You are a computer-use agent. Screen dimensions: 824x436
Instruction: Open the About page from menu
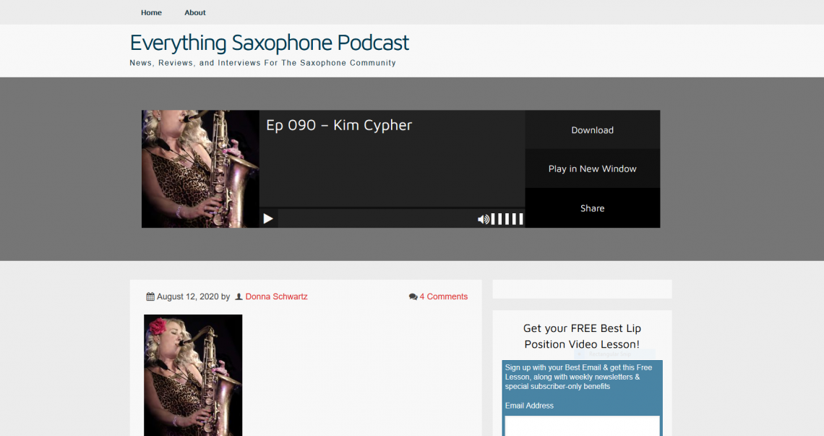[x=194, y=12]
